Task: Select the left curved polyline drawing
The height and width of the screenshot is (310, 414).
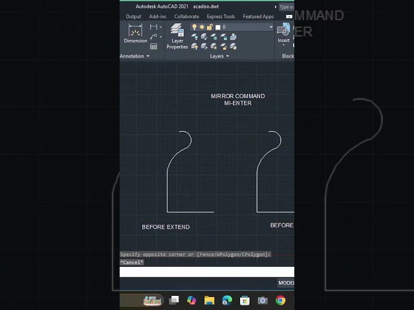Action: click(x=167, y=190)
